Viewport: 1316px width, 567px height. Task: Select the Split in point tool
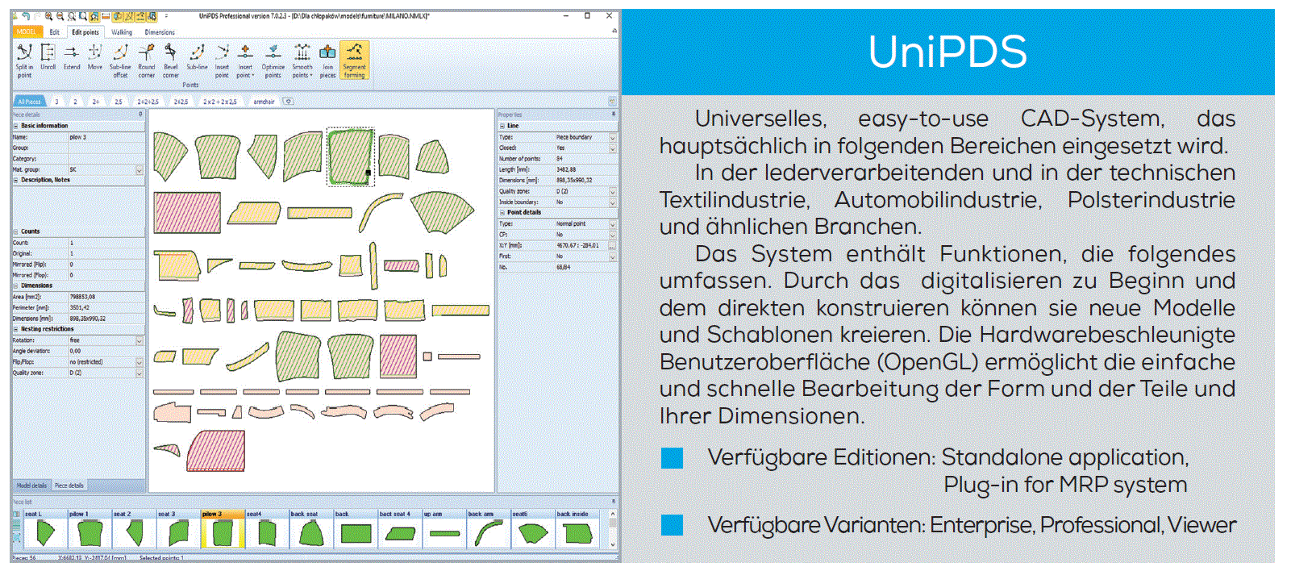24,60
